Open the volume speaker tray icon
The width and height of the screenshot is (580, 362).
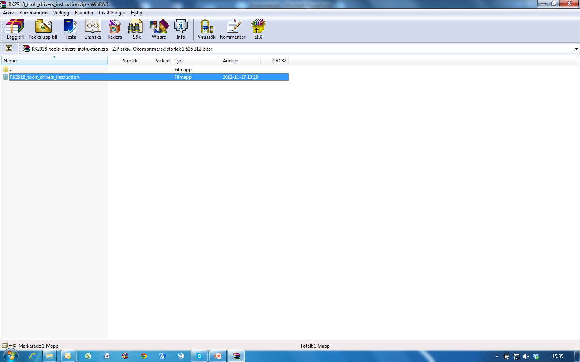526,356
